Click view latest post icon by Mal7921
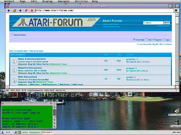 (x=137, y=59)
